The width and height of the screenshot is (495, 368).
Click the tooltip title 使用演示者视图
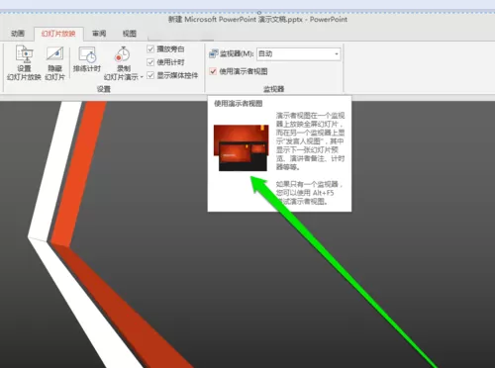(239, 104)
